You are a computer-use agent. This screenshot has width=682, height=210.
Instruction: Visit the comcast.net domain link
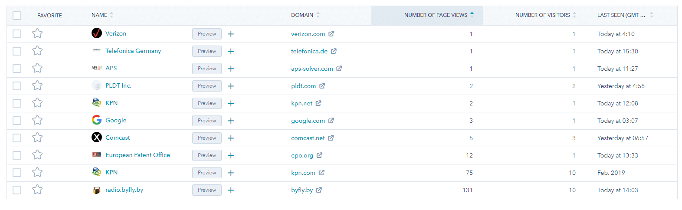[308, 138]
